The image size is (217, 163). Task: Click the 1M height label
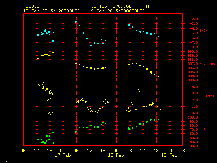148,6
